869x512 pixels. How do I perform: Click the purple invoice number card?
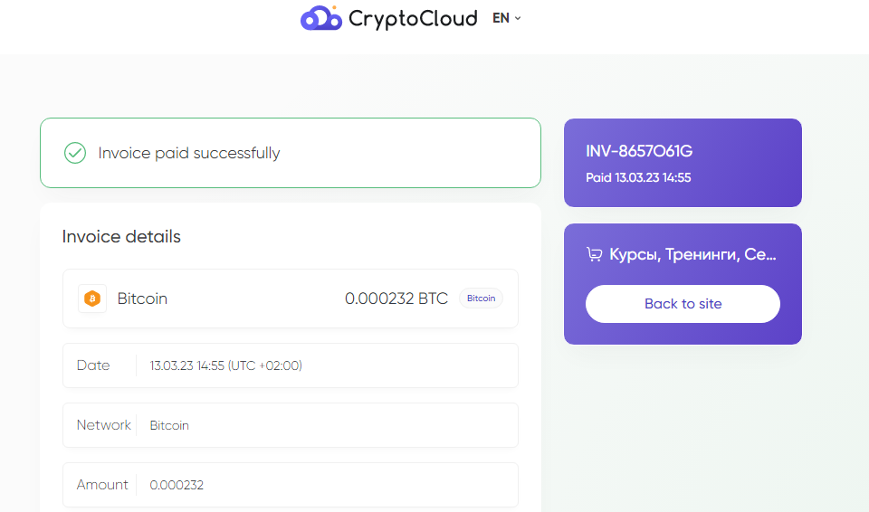point(683,163)
